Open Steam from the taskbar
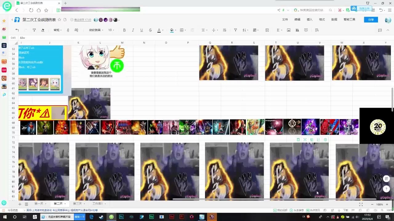The width and height of the screenshot is (394, 221). click(x=101, y=217)
